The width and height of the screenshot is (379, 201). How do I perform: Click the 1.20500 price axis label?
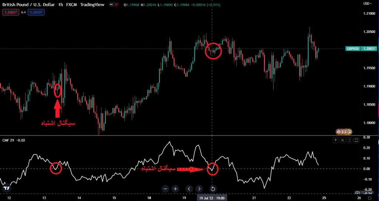tap(369, 32)
